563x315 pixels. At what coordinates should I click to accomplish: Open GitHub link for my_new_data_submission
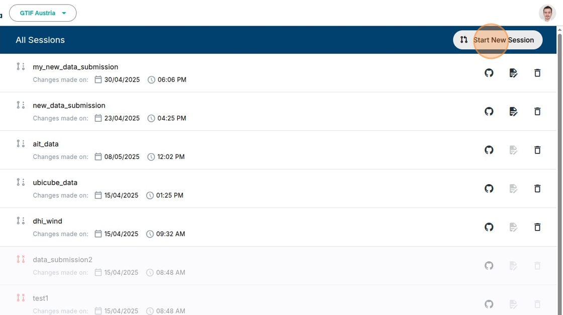(x=489, y=73)
